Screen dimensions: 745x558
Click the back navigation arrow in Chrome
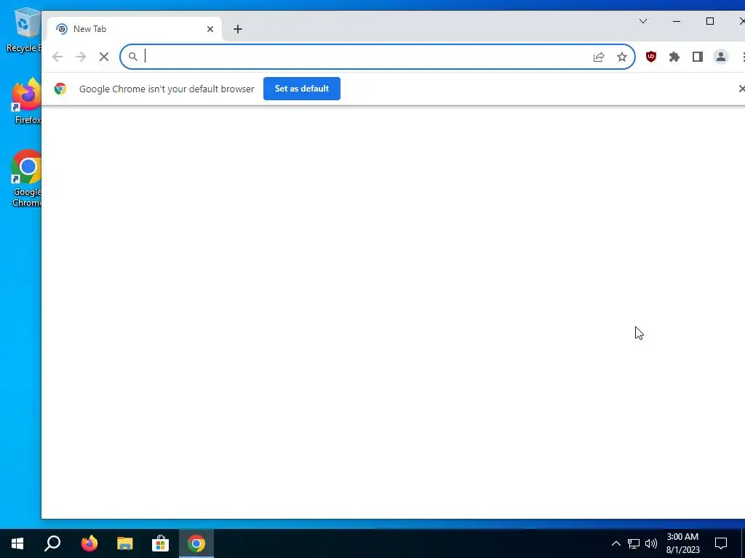tap(57, 57)
